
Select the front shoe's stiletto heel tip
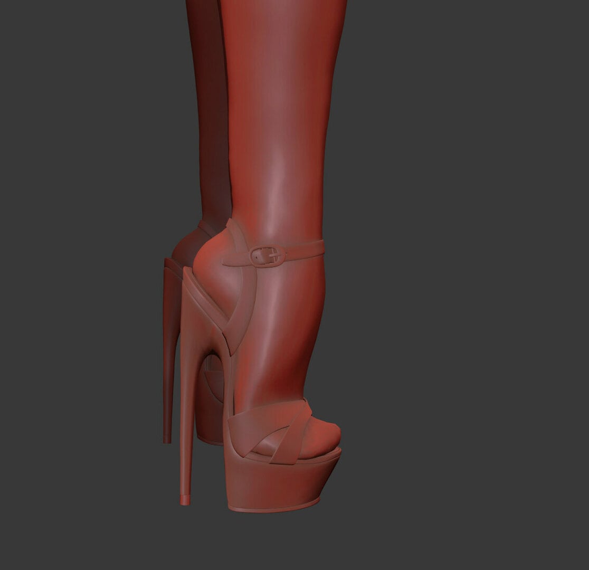[x=185, y=500]
